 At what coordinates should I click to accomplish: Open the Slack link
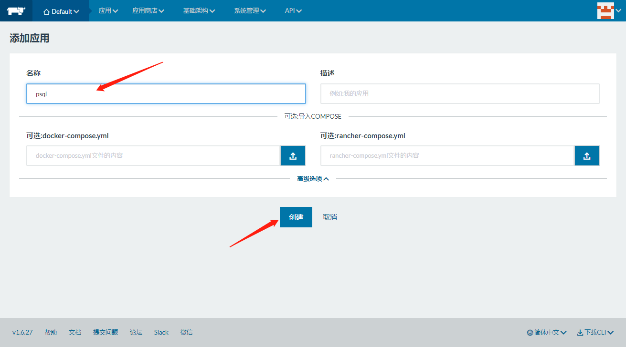[161, 332]
